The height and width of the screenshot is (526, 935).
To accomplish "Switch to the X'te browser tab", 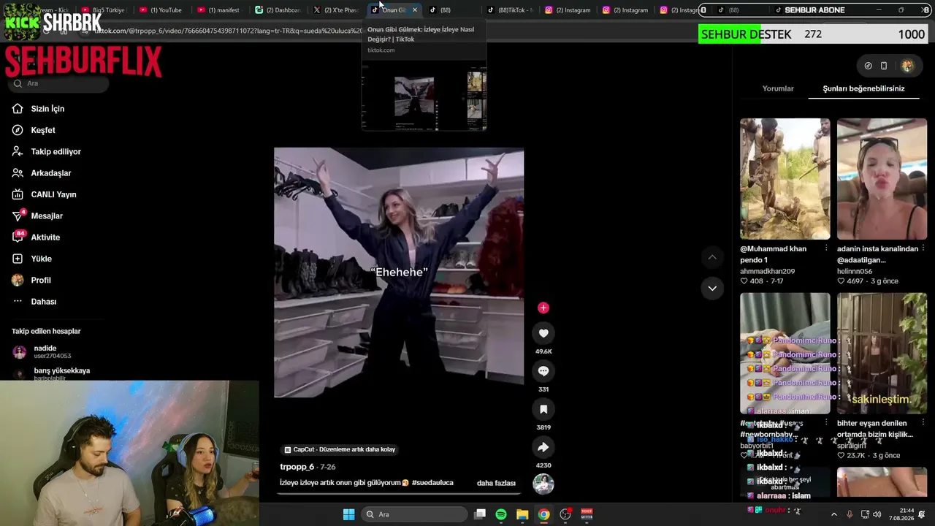I will (x=335, y=10).
